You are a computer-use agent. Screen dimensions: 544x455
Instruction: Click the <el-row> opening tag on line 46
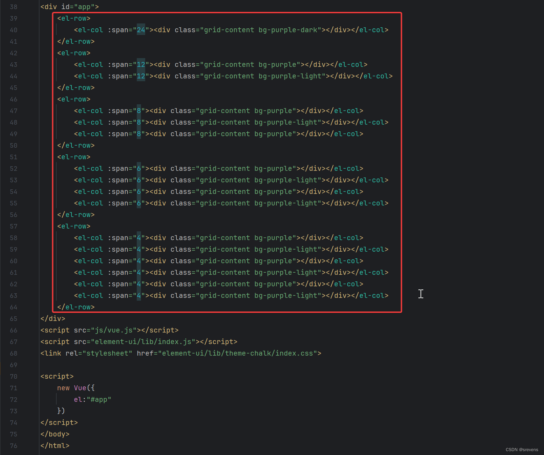click(74, 99)
